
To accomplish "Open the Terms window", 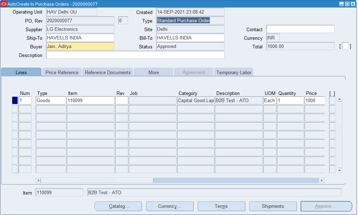I will point(221,206).
